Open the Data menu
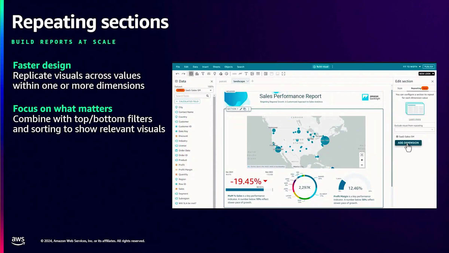 195,67
